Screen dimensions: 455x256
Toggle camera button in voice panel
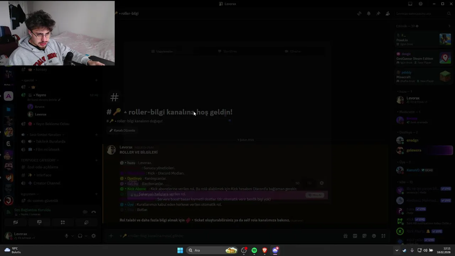(16, 222)
